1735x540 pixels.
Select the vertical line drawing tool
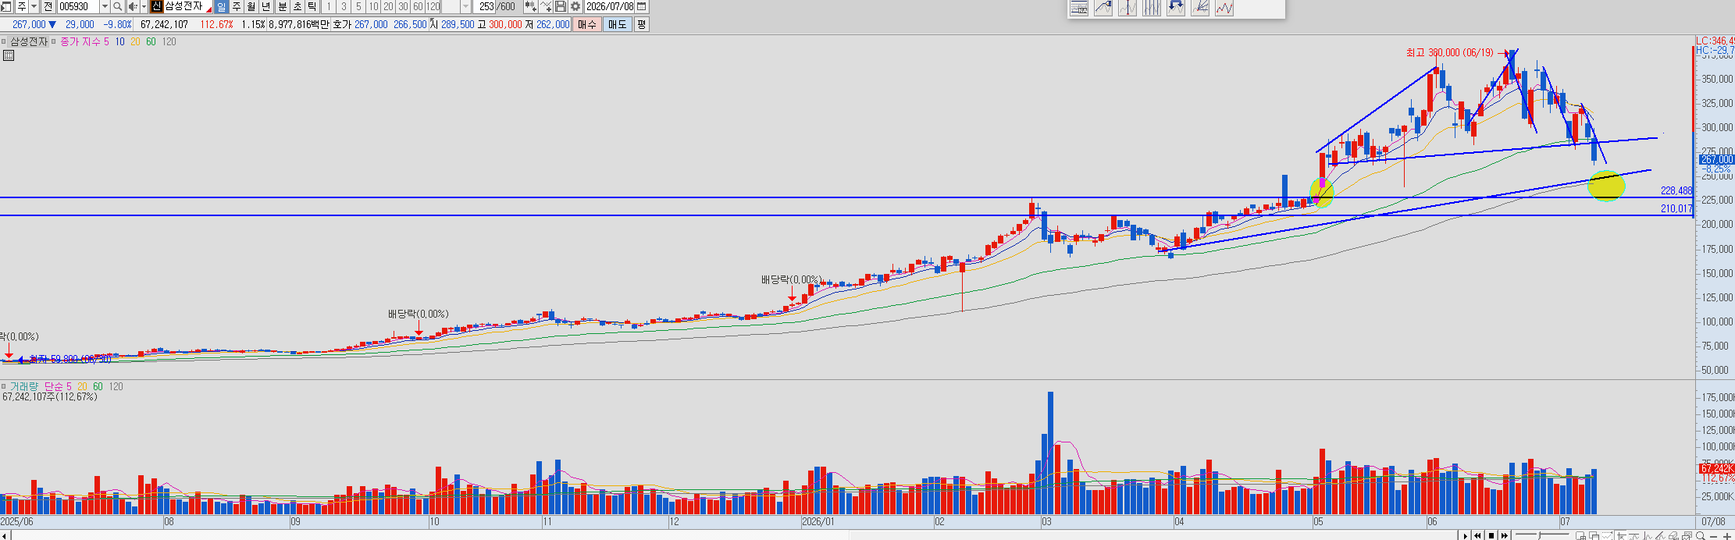(x=1128, y=8)
